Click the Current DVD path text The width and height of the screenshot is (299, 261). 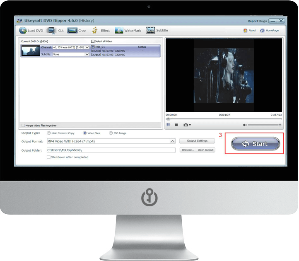point(34,41)
